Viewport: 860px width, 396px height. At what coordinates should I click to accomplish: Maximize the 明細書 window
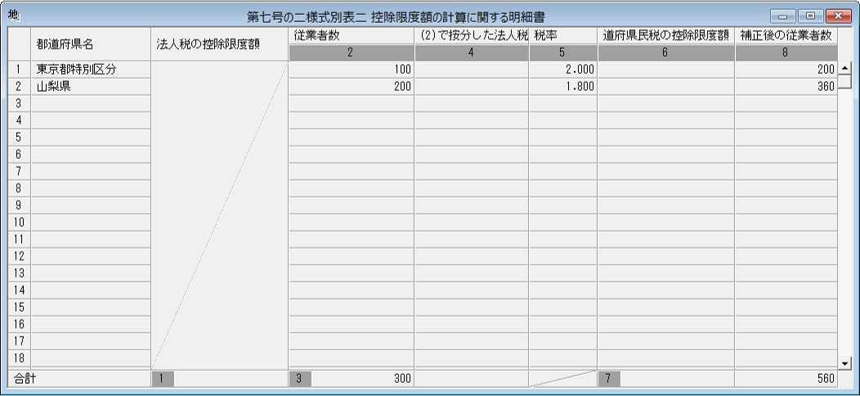(810, 16)
